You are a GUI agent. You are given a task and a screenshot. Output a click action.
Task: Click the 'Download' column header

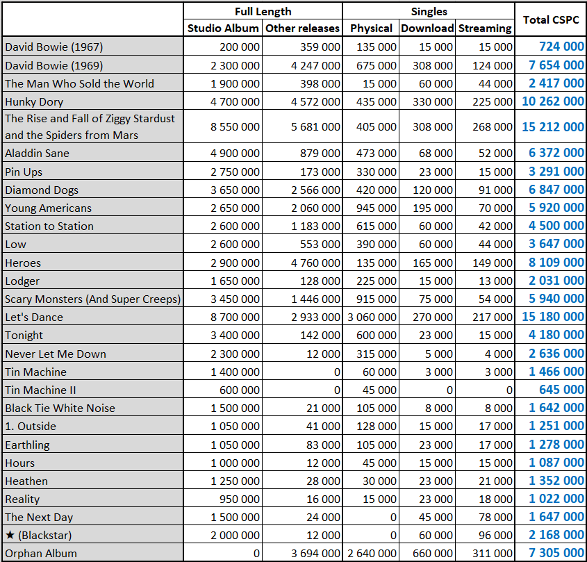click(427, 28)
